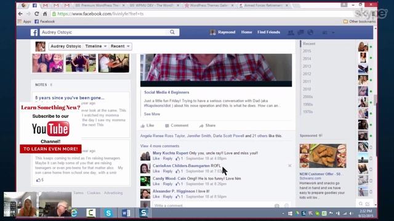Click the browser address bar
The height and width of the screenshot is (221, 394).
pyautogui.click(x=201, y=14)
